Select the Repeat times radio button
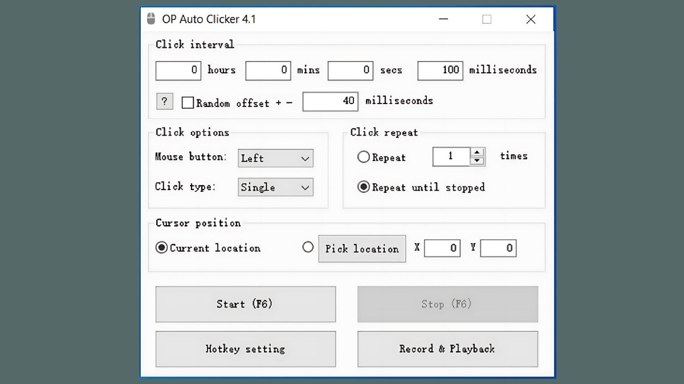Screen dimensions: 684x384 364,157
